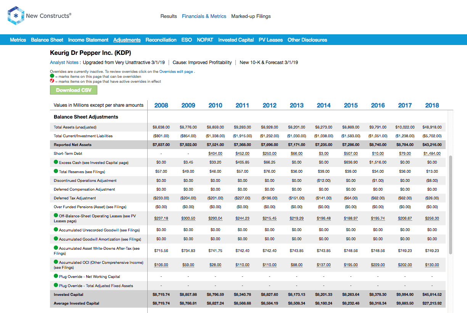Image resolution: width=467 pixels, height=313 pixels.
Task: Click the 2014 year column header
Action: coord(324,105)
